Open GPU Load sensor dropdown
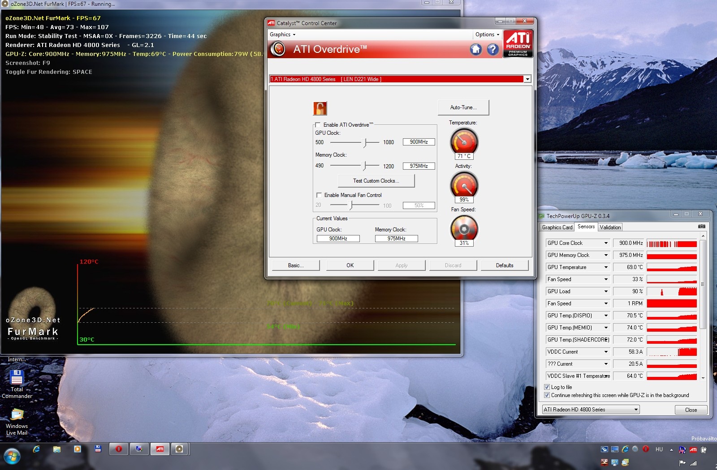Image resolution: width=717 pixels, height=470 pixels. pyautogui.click(x=606, y=291)
